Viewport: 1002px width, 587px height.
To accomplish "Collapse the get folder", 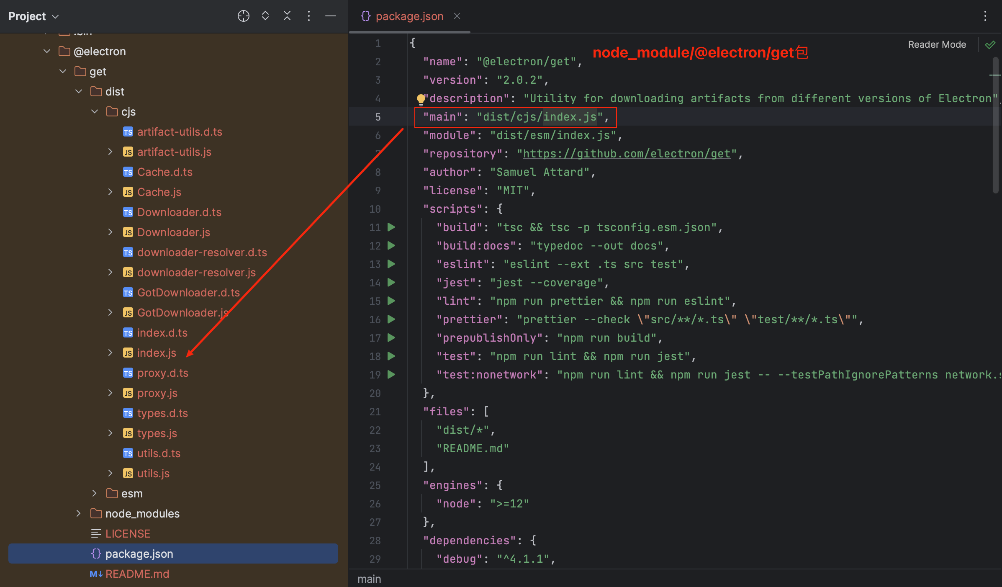I will [x=63, y=71].
